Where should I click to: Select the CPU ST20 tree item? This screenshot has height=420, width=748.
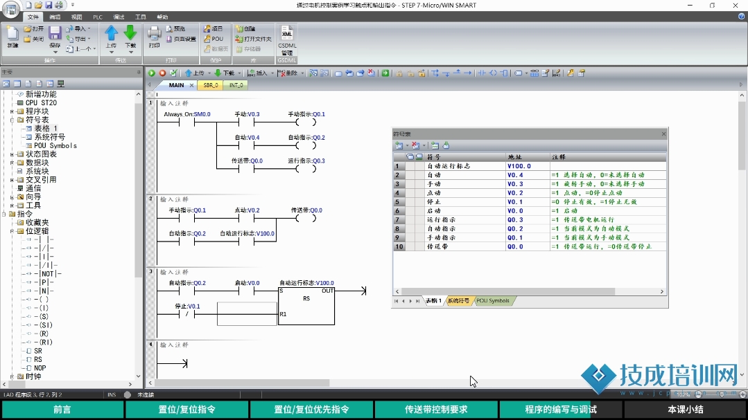click(41, 103)
